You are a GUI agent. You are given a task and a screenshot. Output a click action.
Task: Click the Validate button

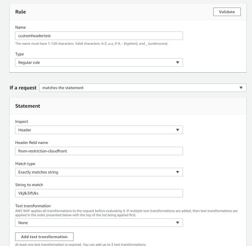pyautogui.click(x=227, y=12)
